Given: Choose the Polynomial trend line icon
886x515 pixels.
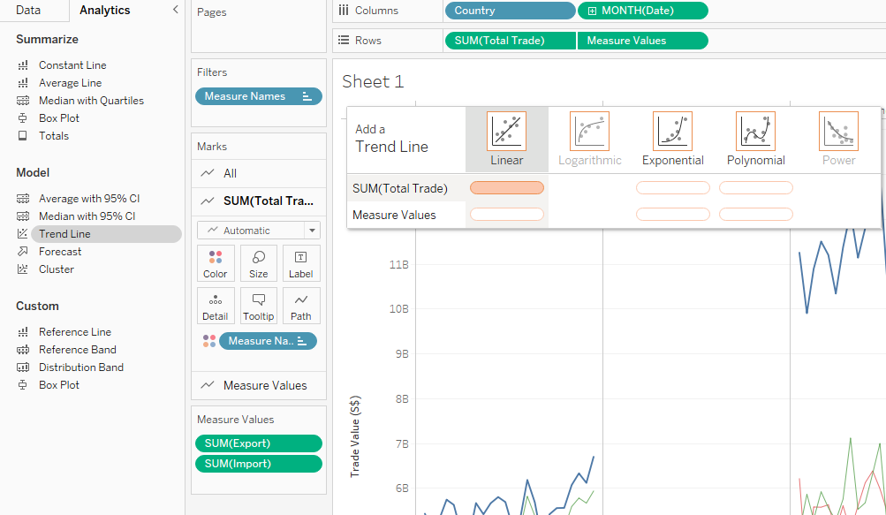Looking at the screenshot, I should 755,131.
